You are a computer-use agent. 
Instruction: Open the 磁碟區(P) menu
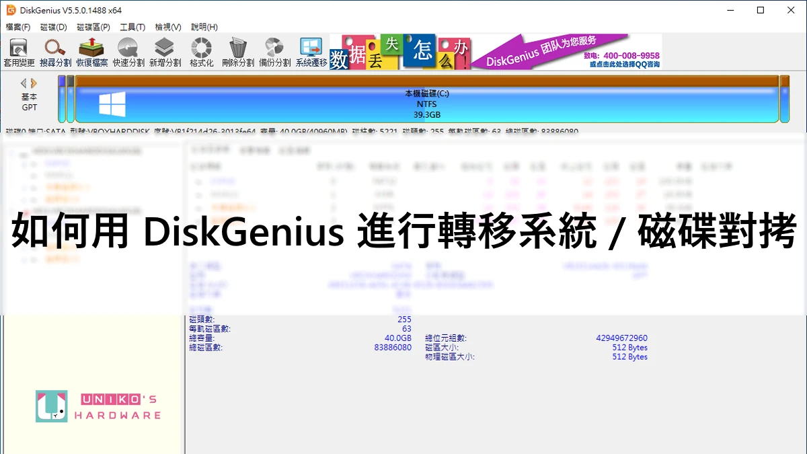point(93,27)
